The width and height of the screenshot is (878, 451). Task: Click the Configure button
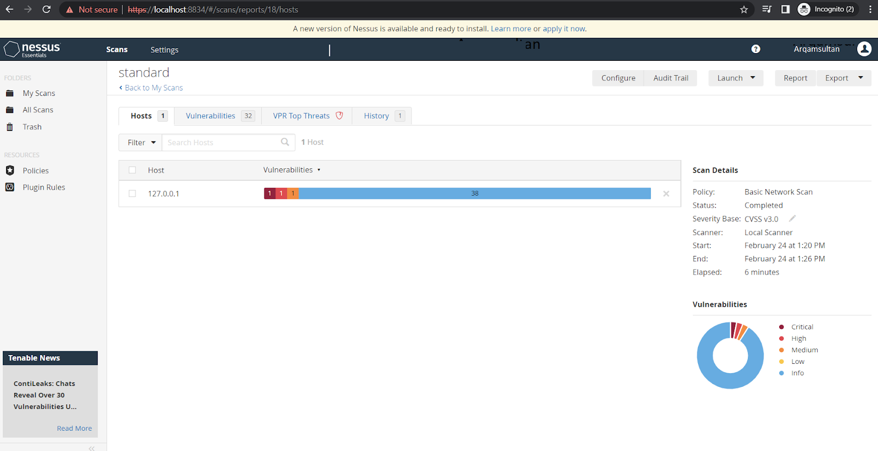point(618,78)
